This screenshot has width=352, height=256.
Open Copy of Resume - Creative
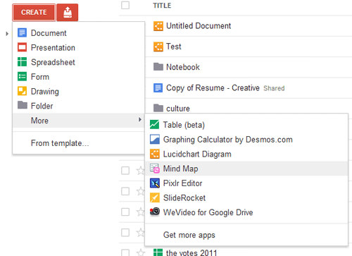coord(213,88)
